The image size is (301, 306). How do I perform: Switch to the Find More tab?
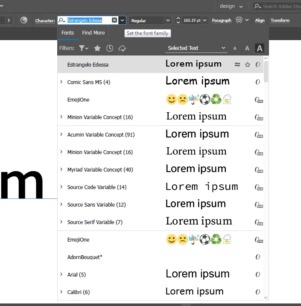94,33
